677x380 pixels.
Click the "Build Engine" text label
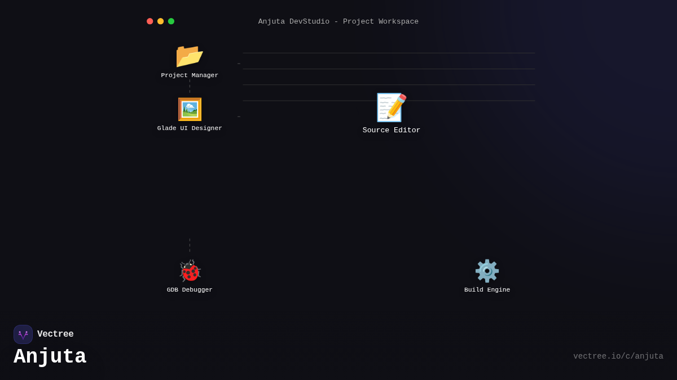click(x=487, y=290)
